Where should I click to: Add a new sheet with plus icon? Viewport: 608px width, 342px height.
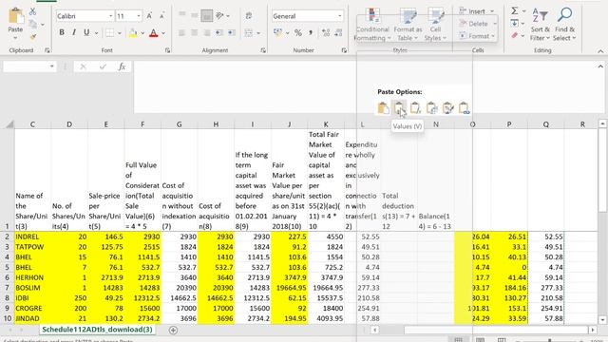click(173, 330)
